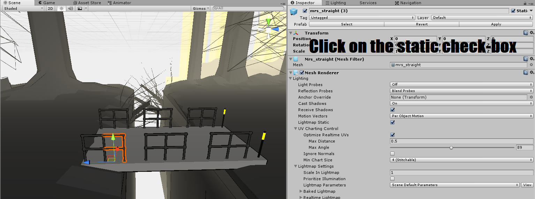Expand the Baked Lightmap foldout
Screen dimensions: 535x199
(301, 191)
